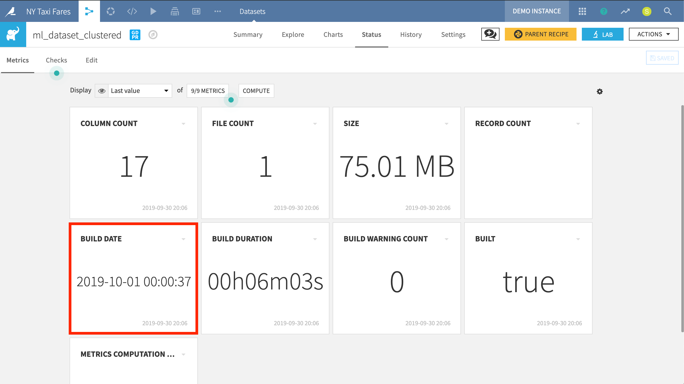
Task: Switch to the Checks sub-tab
Action: (x=56, y=60)
